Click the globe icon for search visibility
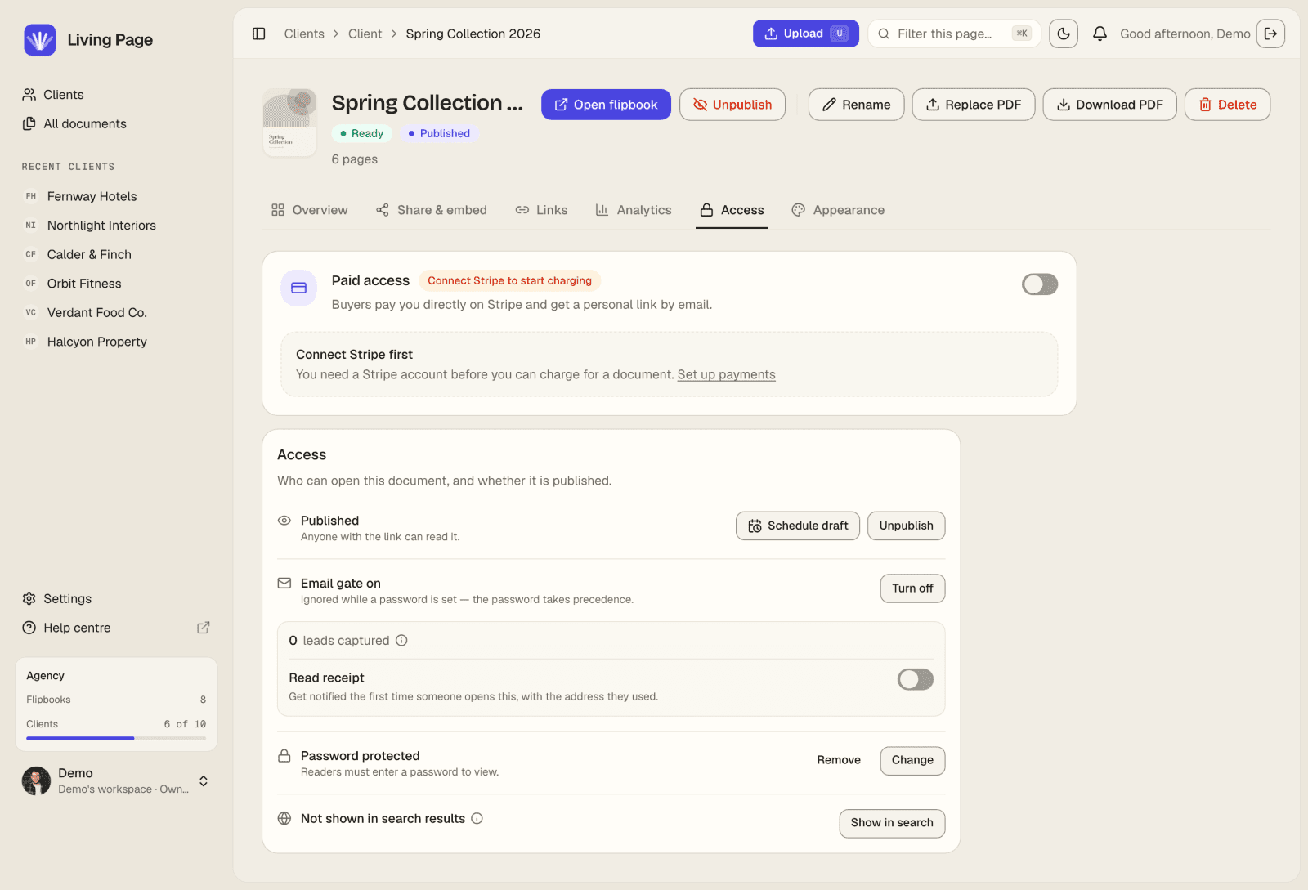Image resolution: width=1308 pixels, height=890 pixels. tap(284, 819)
